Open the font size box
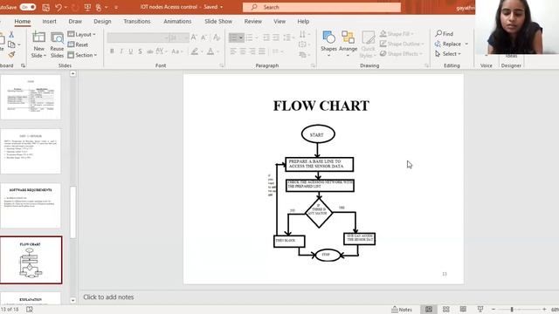Viewport: 559px width, 314px height. pos(178,38)
